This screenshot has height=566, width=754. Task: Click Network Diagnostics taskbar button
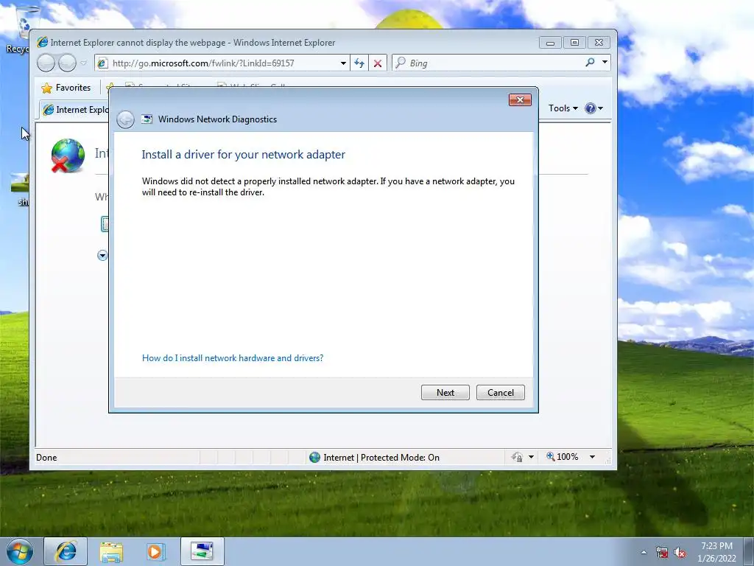tap(202, 551)
